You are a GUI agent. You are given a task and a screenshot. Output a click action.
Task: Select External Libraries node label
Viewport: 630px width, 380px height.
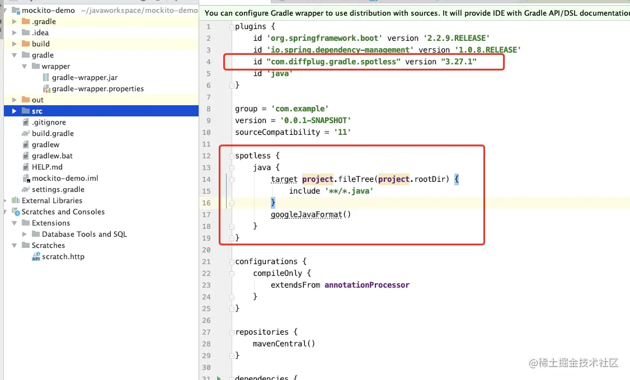pos(52,200)
